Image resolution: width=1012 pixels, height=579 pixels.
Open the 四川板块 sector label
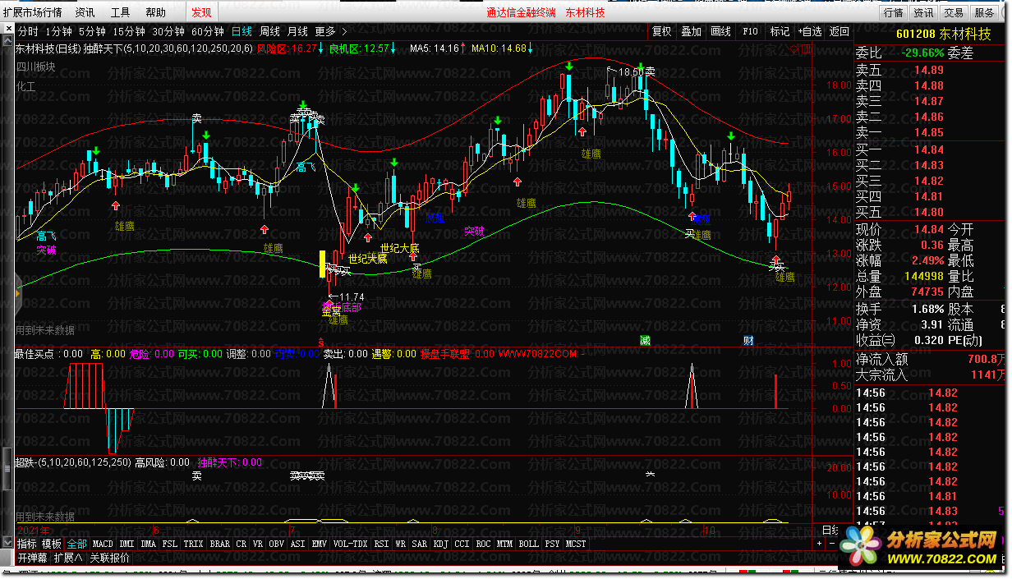click(35, 67)
